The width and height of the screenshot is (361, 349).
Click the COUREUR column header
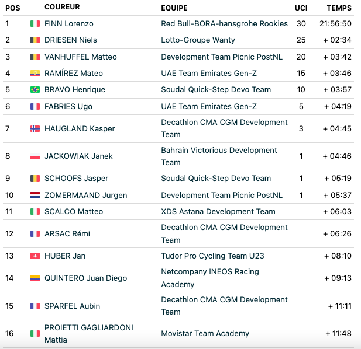click(x=62, y=7)
